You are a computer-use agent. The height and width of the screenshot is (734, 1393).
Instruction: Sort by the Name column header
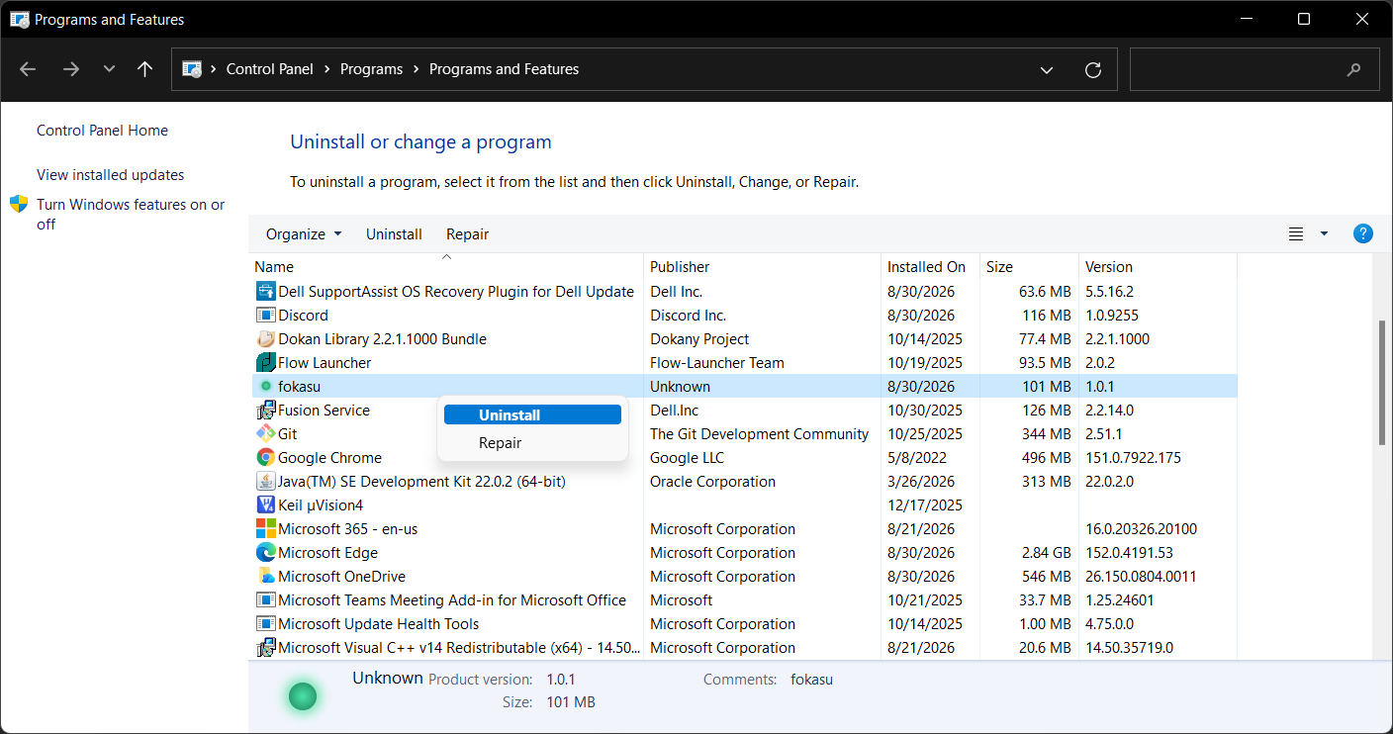click(x=446, y=267)
